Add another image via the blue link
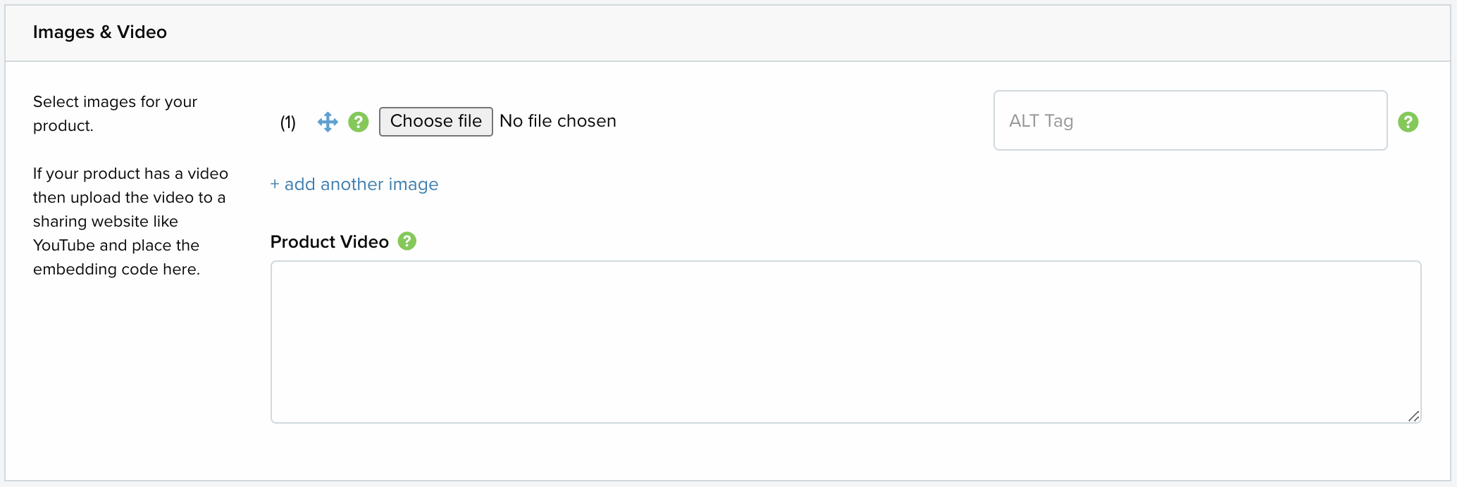The image size is (1457, 487). [x=354, y=184]
